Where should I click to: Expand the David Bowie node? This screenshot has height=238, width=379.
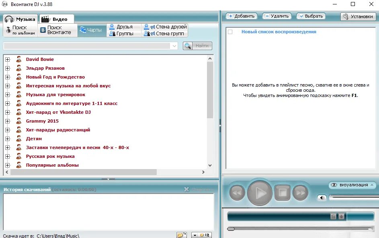(8, 59)
